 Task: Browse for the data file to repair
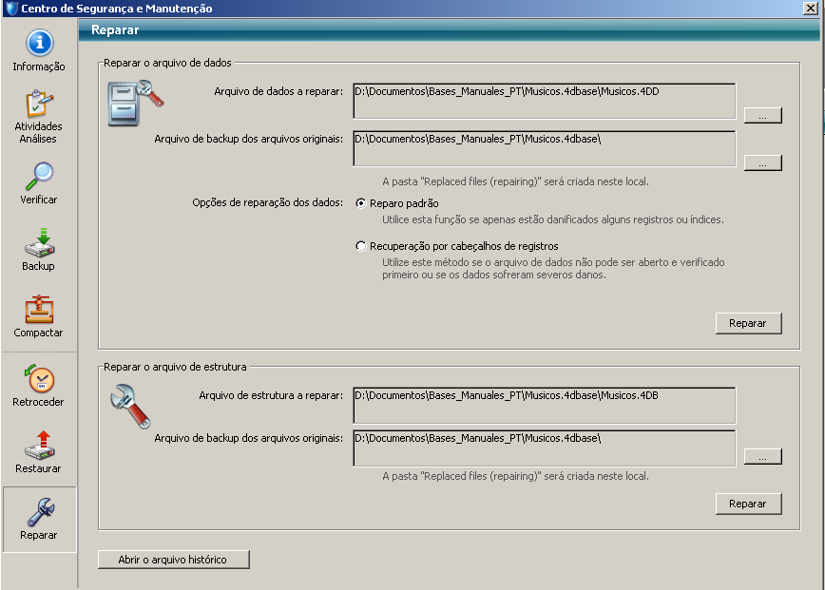point(763,115)
